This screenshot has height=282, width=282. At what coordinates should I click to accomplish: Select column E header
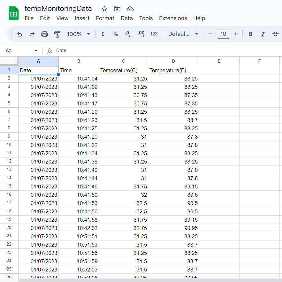pyautogui.click(x=219, y=61)
